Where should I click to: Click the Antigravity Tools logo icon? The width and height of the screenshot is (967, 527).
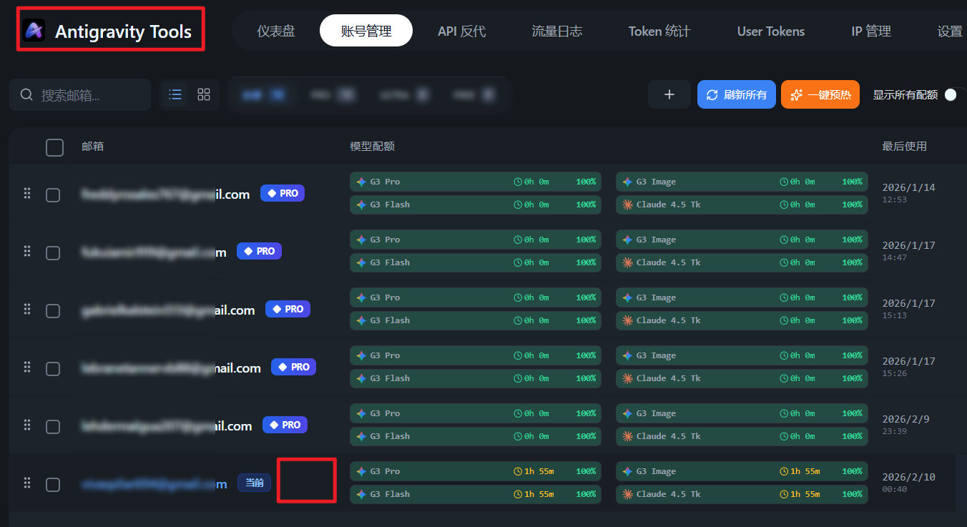34,31
